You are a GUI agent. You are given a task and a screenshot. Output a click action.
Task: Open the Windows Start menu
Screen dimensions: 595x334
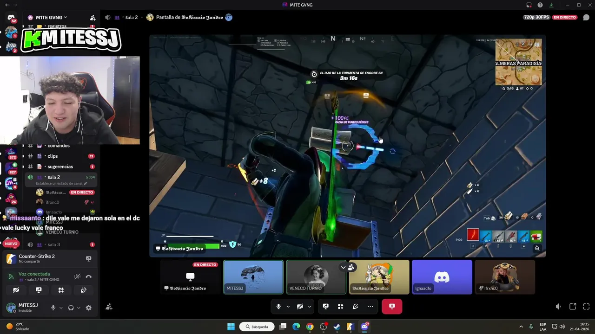[231, 327]
